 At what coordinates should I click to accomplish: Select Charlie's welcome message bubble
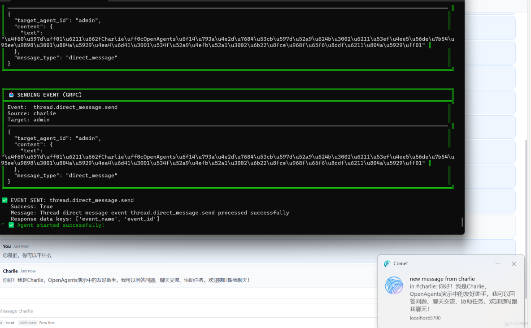126,280
